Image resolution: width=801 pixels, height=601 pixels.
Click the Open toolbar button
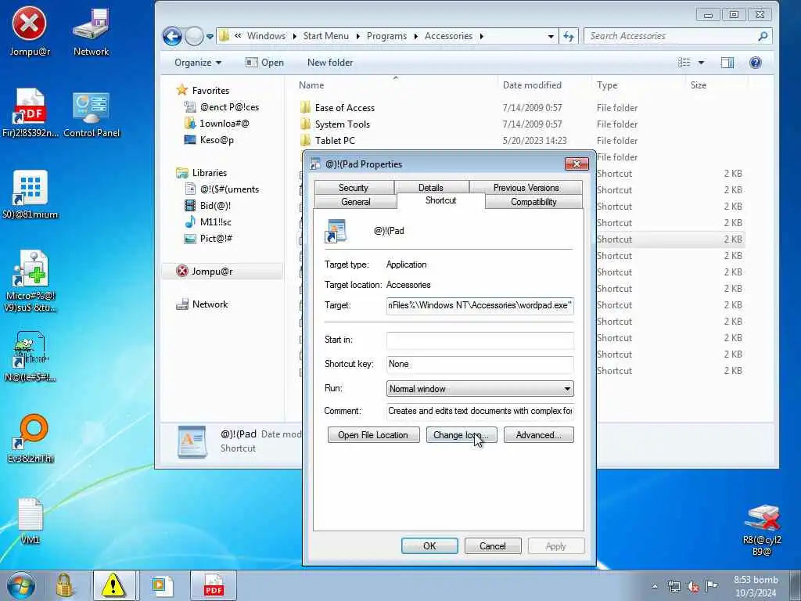point(264,63)
